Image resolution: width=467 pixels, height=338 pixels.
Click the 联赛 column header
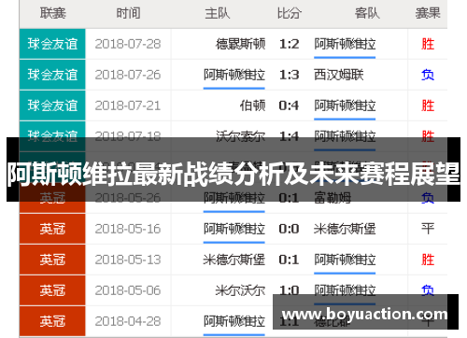pos(52,13)
